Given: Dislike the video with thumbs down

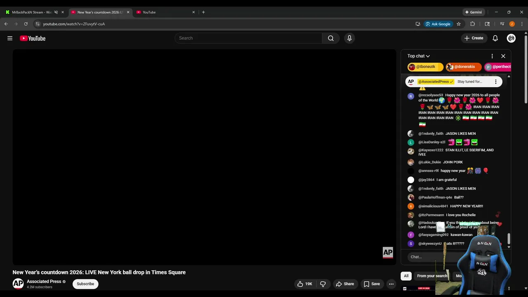Looking at the screenshot, I should click(323, 284).
